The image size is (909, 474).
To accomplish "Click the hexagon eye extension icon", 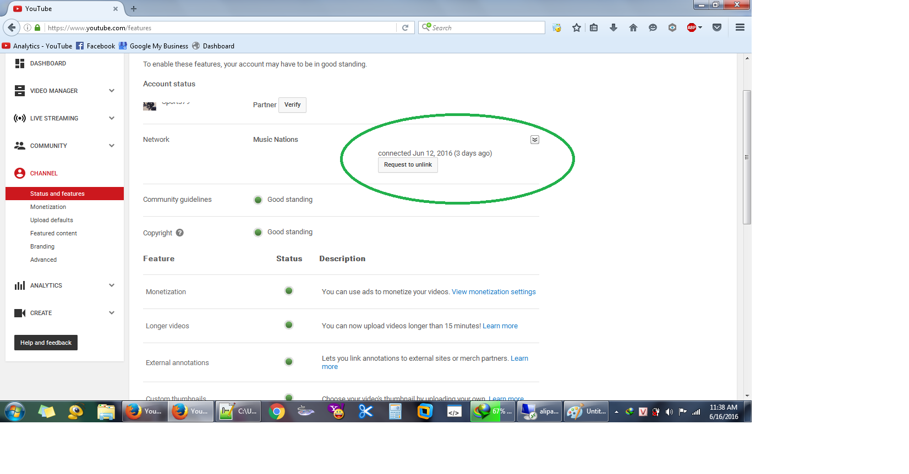I will tap(672, 27).
